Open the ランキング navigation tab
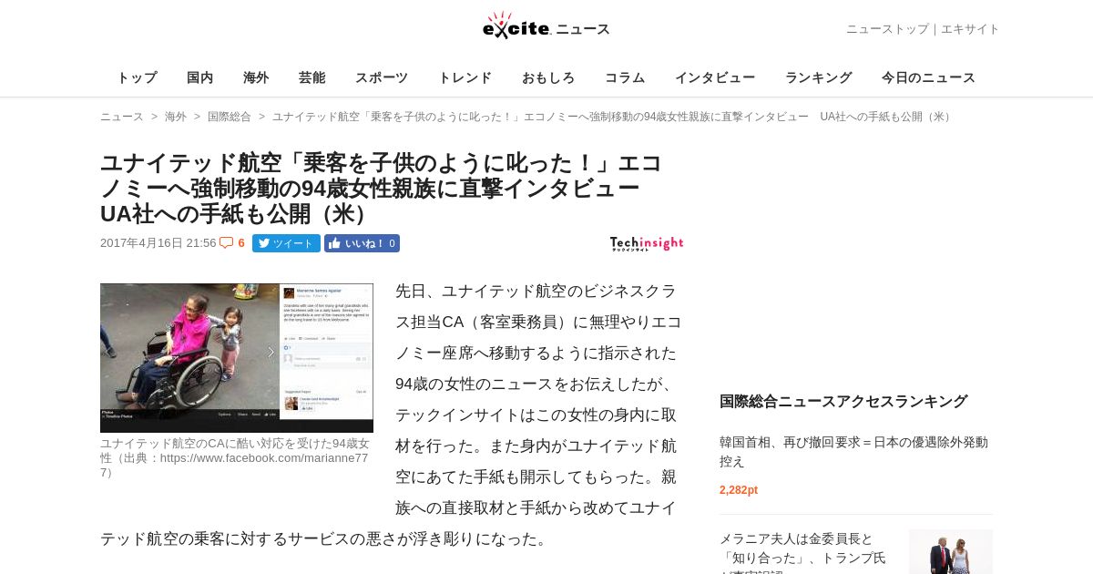This screenshot has width=1093, height=574. [819, 77]
